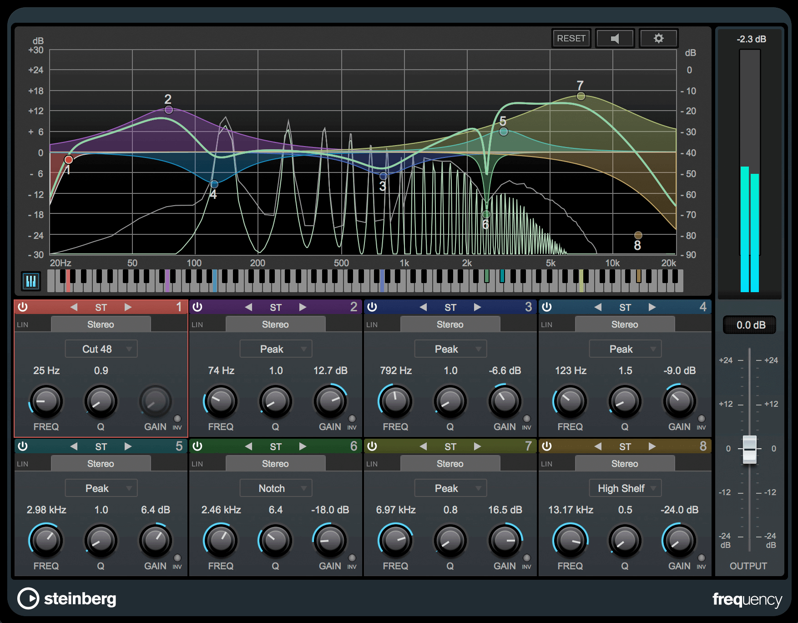The height and width of the screenshot is (623, 798).
Task: Click band 6 next channel mode arrow
Action: click(x=303, y=446)
